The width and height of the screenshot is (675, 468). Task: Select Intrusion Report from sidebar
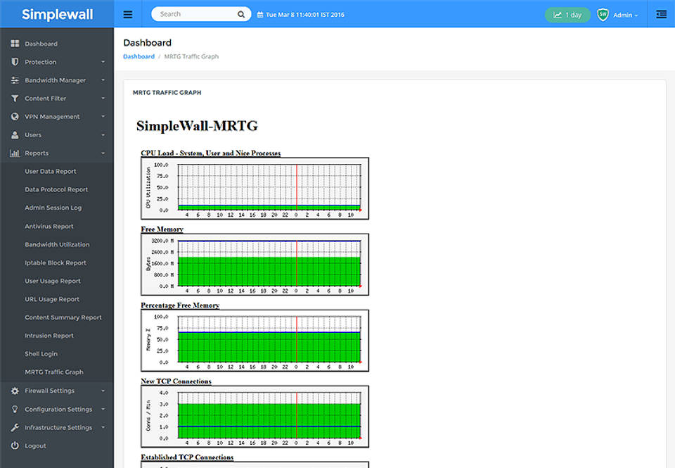pyautogui.click(x=49, y=336)
